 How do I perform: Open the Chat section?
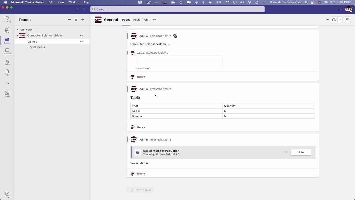(7, 30)
